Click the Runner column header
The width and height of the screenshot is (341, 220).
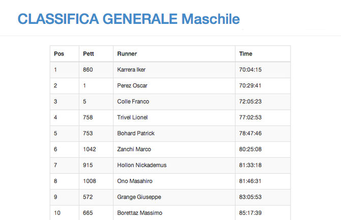coord(127,54)
